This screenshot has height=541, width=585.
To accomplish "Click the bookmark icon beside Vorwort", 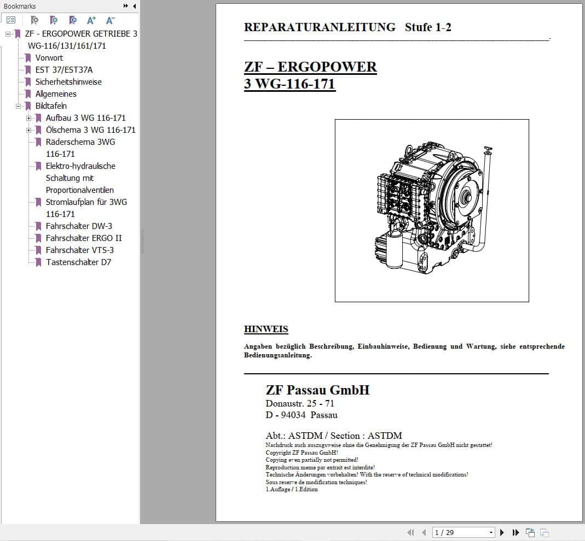I will 27,58.
